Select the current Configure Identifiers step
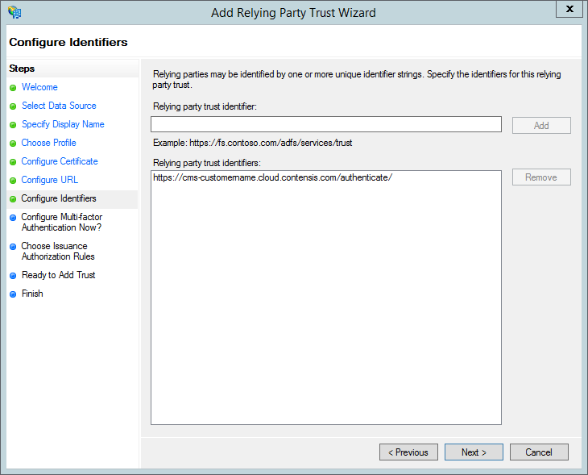This screenshot has width=588, height=475. tap(59, 198)
